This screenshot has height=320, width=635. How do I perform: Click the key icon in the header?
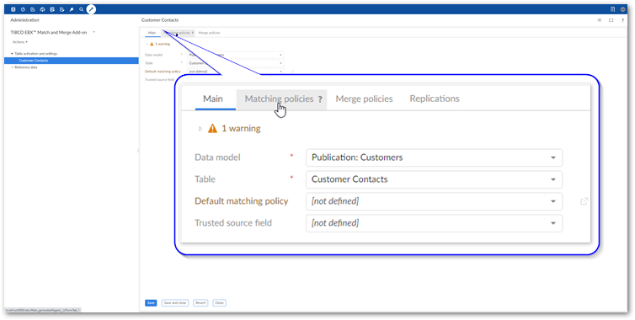click(72, 9)
